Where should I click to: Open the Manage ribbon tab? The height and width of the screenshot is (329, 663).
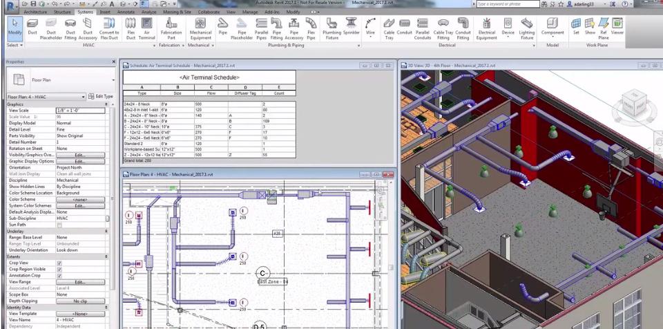point(250,12)
